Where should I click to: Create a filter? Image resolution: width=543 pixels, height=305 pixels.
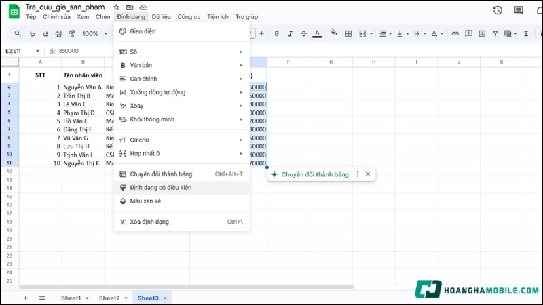click(495, 33)
